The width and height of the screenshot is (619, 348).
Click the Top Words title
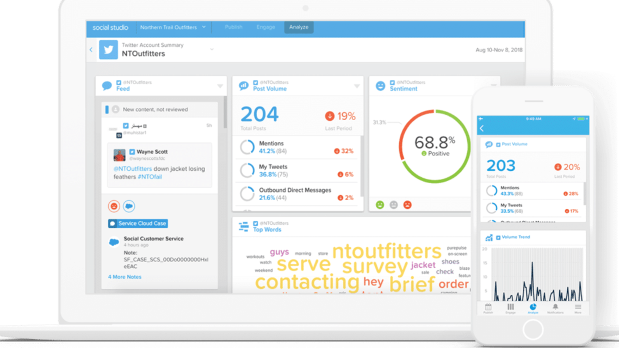[x=267, y=229]
